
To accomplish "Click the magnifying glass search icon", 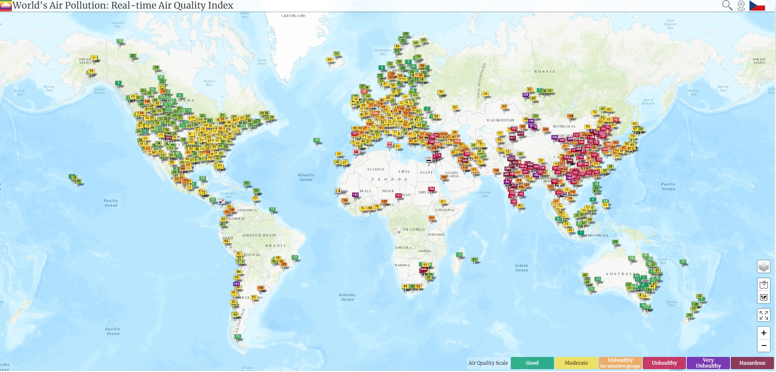I will tap(727, 5).
